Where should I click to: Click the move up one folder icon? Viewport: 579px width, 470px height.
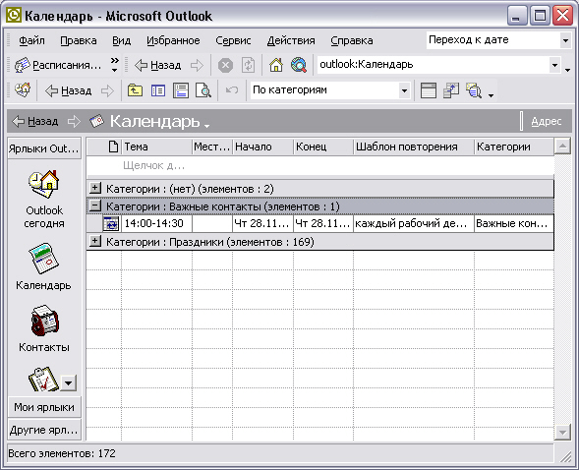(x=135, y=90)
